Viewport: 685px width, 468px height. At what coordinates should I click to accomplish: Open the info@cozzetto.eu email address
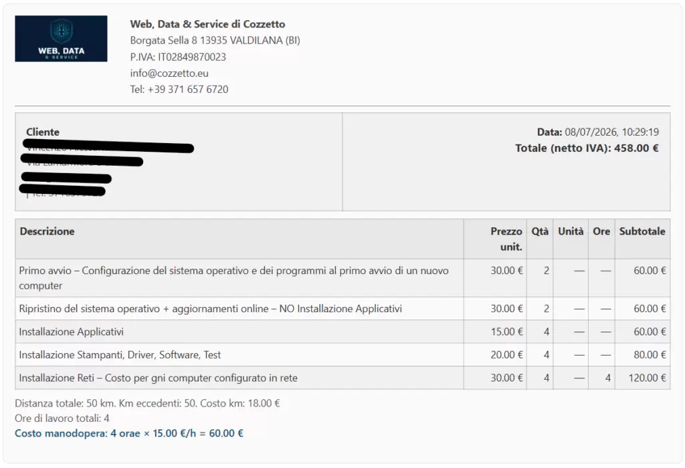169,74
